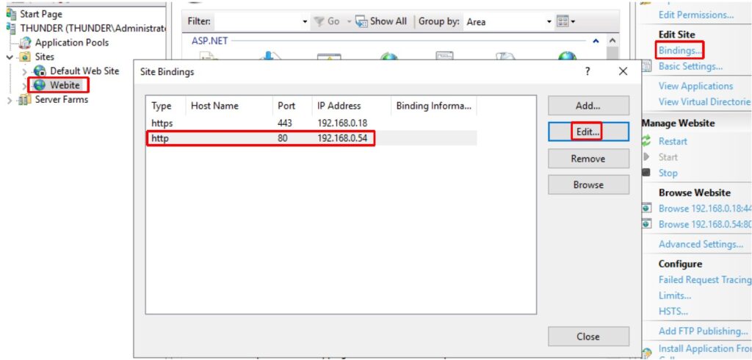Select Default Web Site in tree
This screenshot has width=752, height=360.
(x=84, y=71)
